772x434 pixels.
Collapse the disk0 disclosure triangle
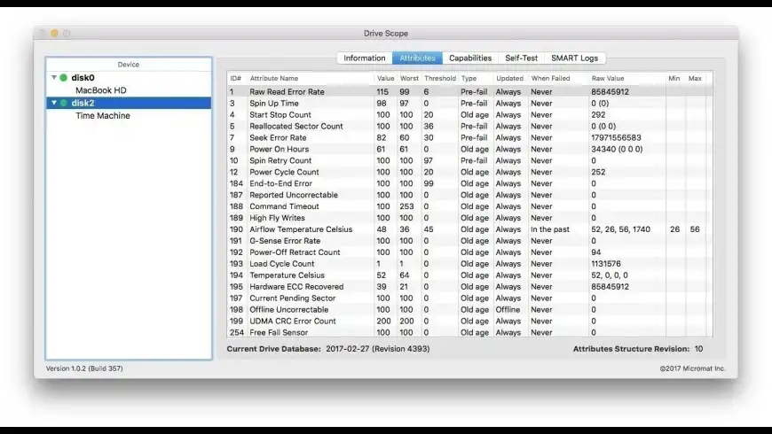(53, 77)
